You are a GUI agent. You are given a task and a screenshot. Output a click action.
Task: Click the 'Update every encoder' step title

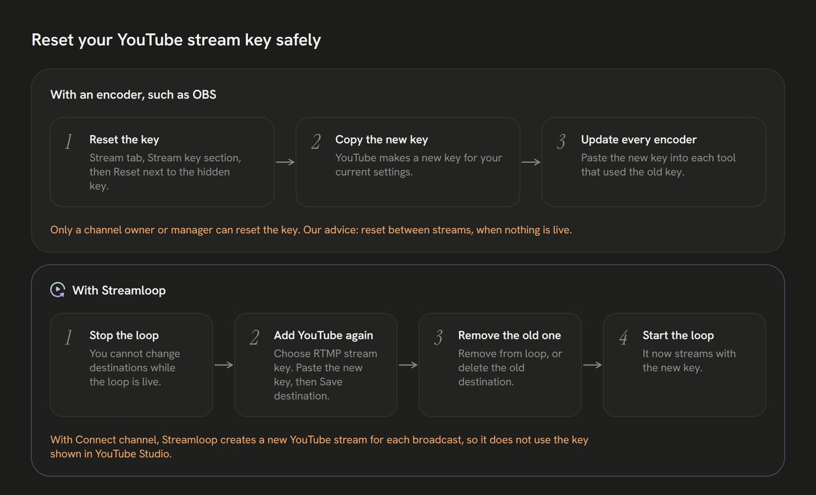(x=639, y=140)
